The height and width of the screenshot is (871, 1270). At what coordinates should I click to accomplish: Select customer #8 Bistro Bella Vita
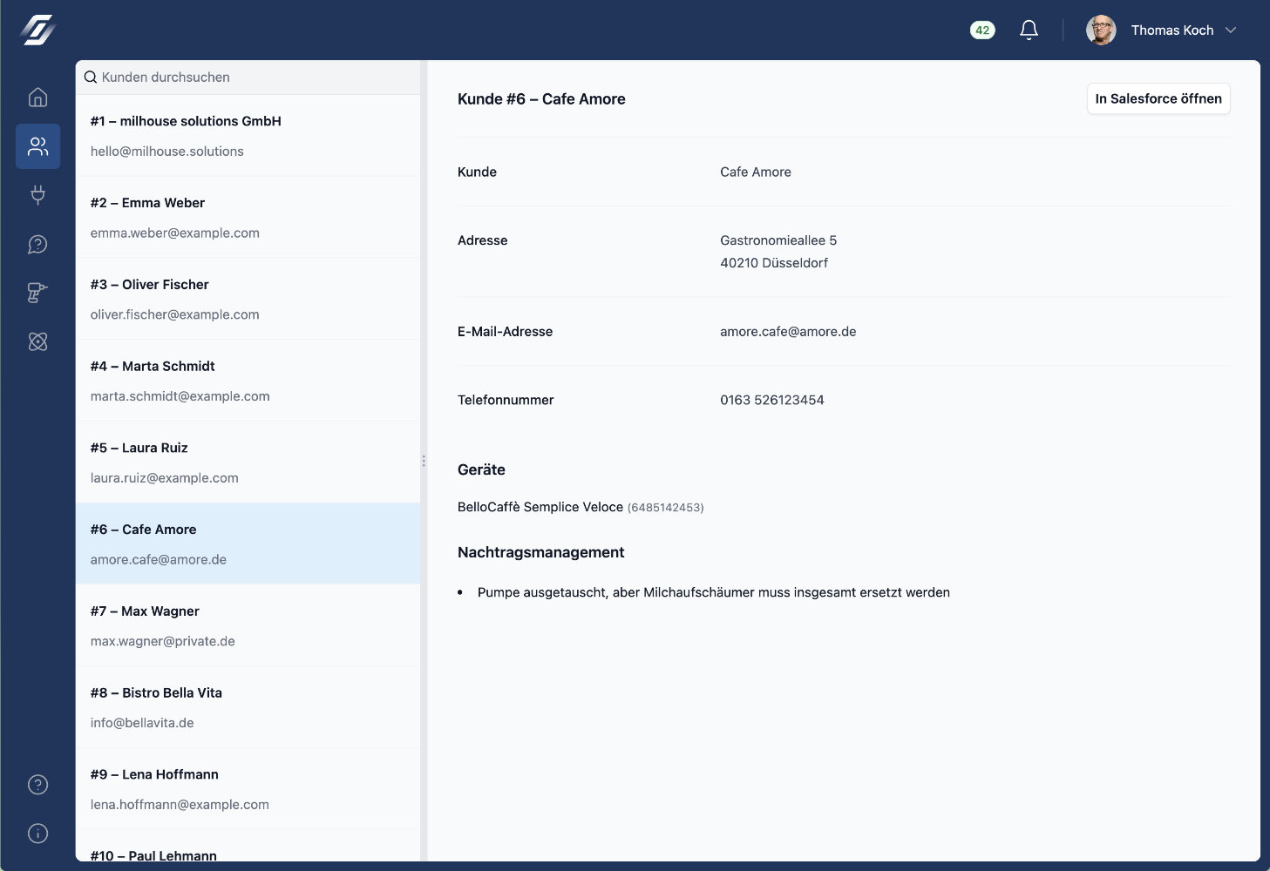pyautogui.click(x=248, y=707)
